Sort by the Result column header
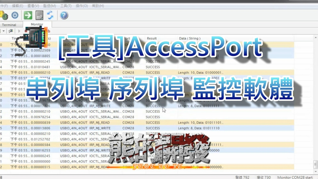This screenshot has width=318, height=179. coord(152,38)
